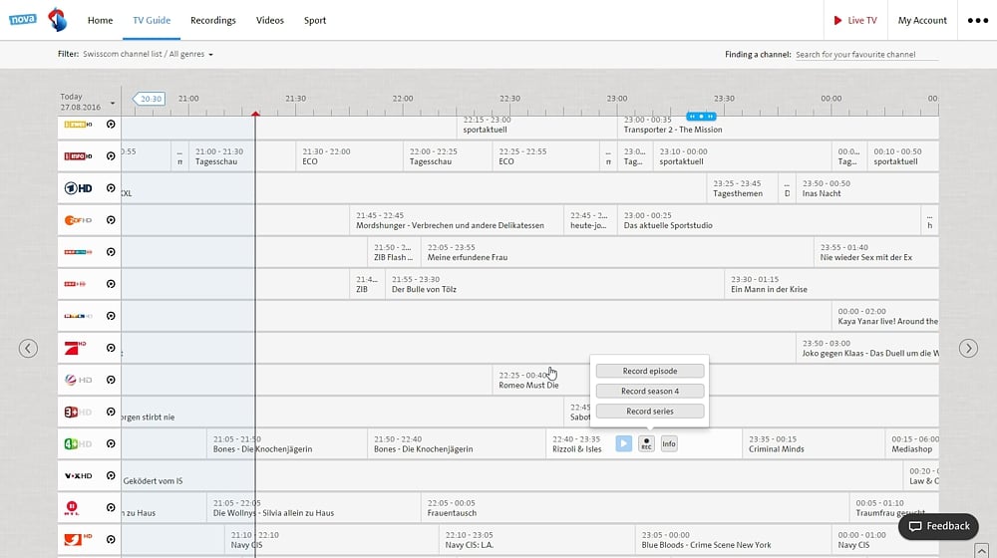Click the REC icon for Rizzoli & Isles

coord(646,443)
